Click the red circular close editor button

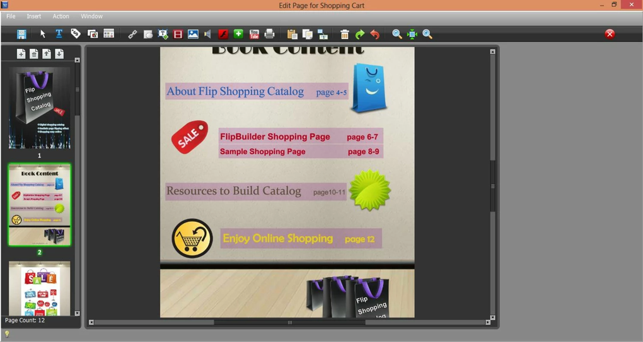click(x=610, y=34)
